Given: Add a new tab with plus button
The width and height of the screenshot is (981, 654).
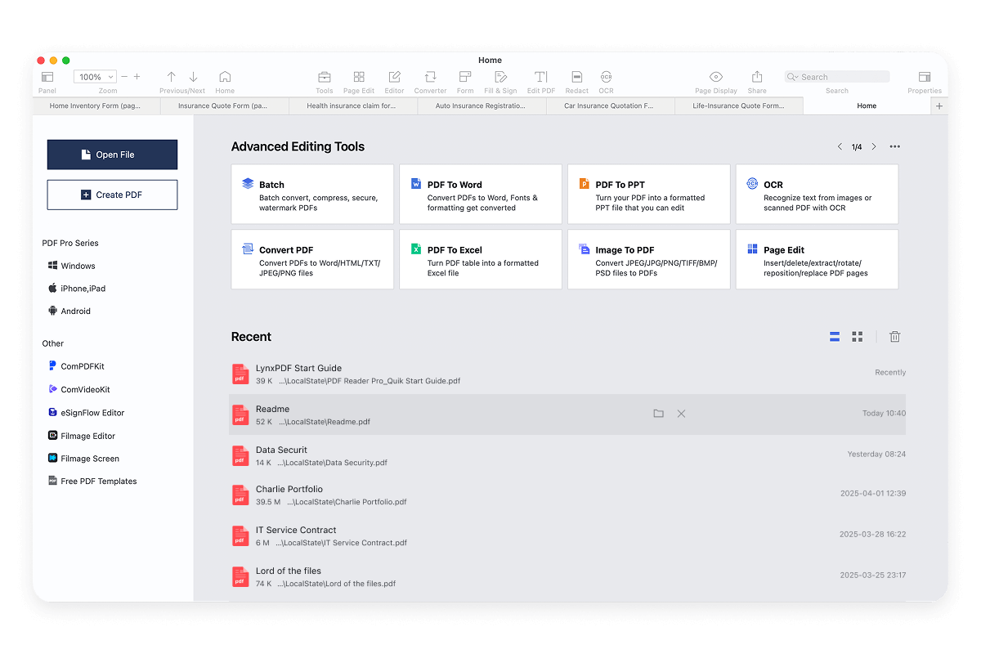Looking at the screenshot, I should [939, 106].
